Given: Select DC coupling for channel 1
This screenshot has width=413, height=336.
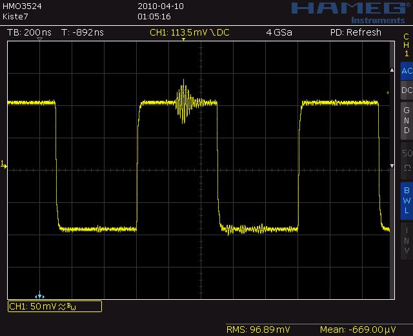Looking at the screenshot, I should [x=407, y=90].
